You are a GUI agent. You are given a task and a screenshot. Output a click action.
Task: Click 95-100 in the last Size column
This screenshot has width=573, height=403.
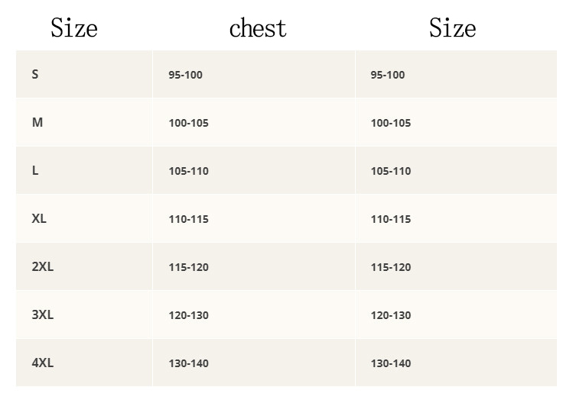pos(388,75)
